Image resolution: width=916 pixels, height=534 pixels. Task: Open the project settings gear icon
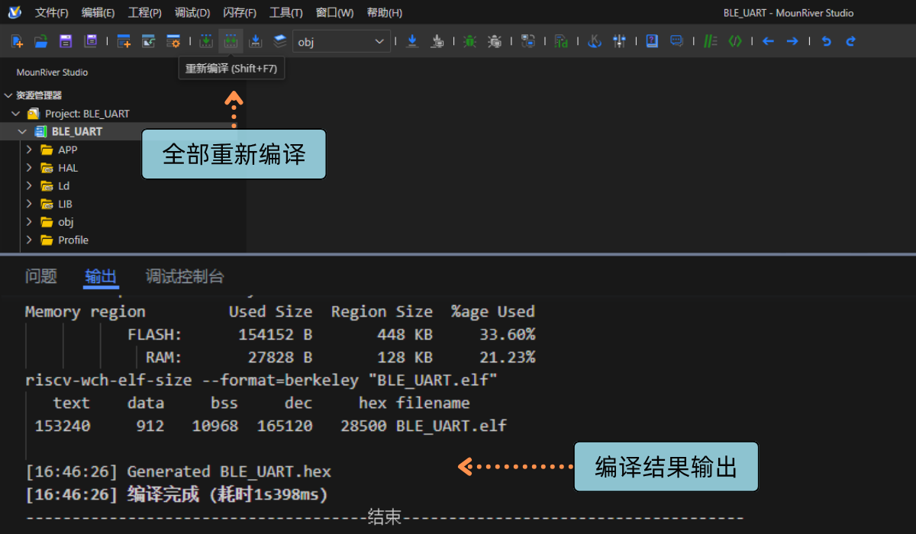173,41
